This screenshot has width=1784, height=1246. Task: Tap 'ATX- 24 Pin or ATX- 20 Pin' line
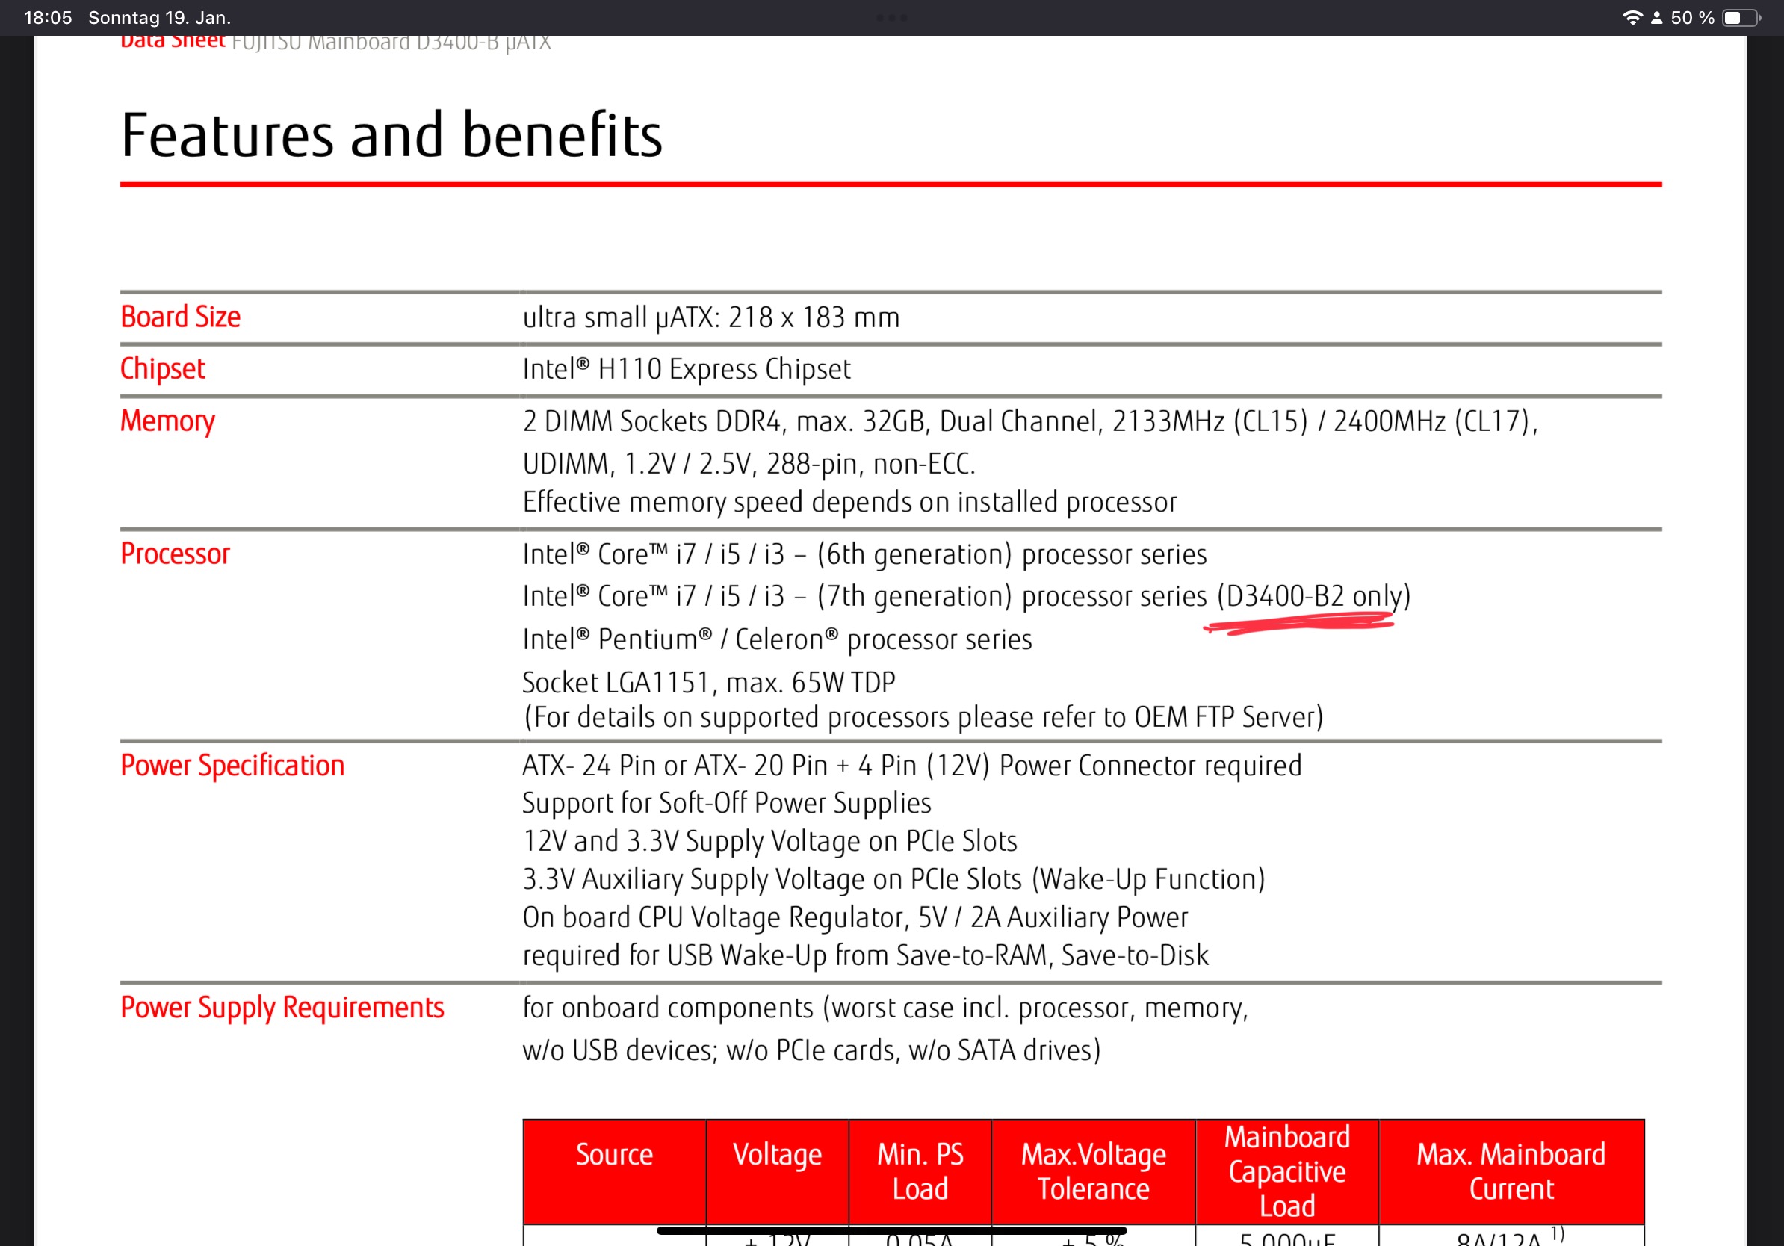pyautogui.click(x=911, y=766)
